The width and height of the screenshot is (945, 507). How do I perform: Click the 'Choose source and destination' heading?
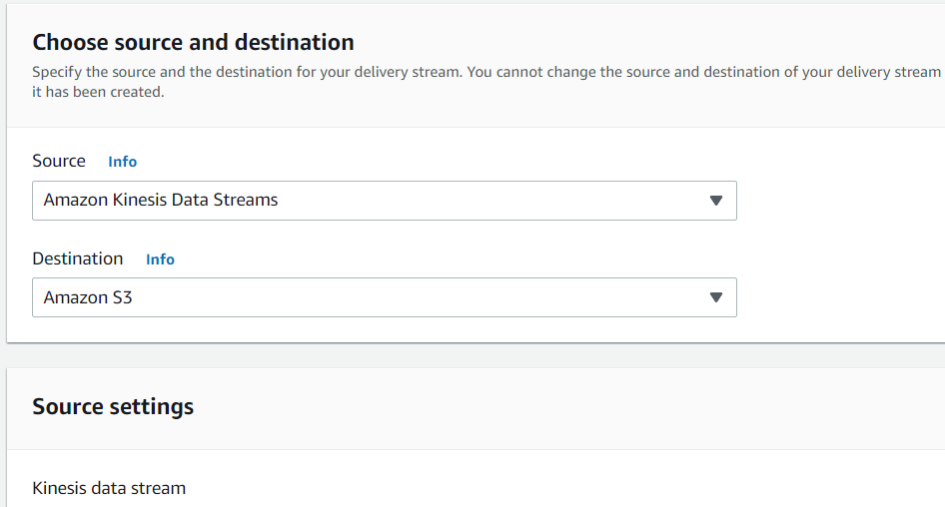[x=193, y=42]
